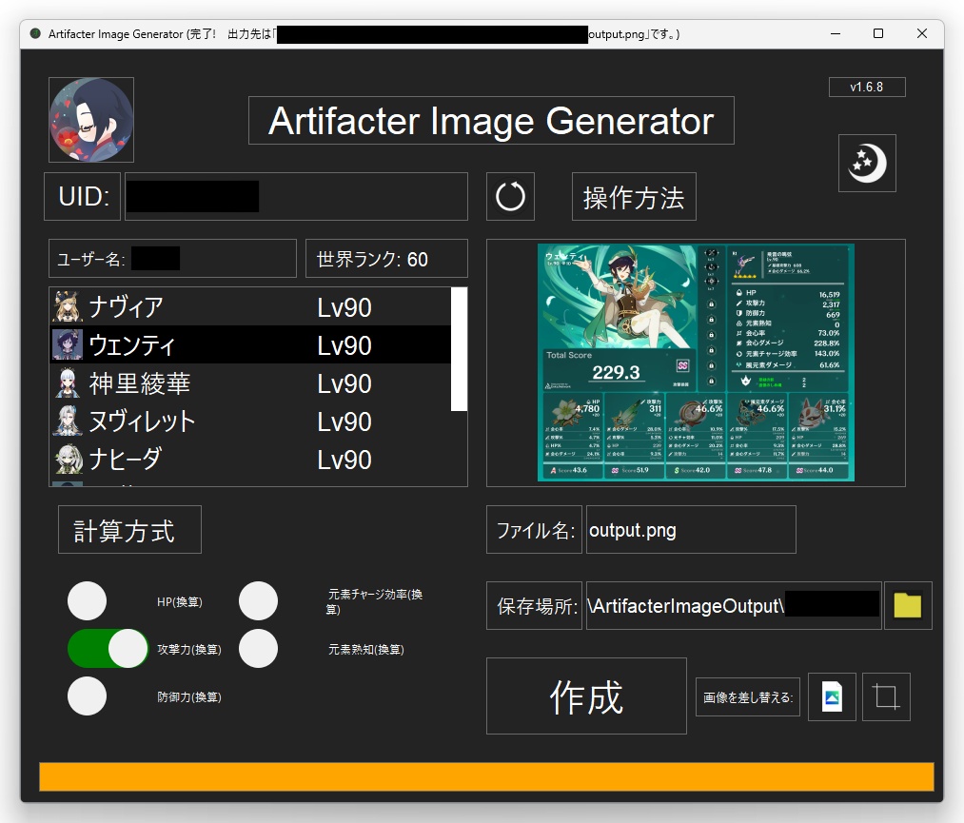Choose replacement image file icon
Image resolution: width=964 pixels, height=823 pixels.
click(832, 697)
